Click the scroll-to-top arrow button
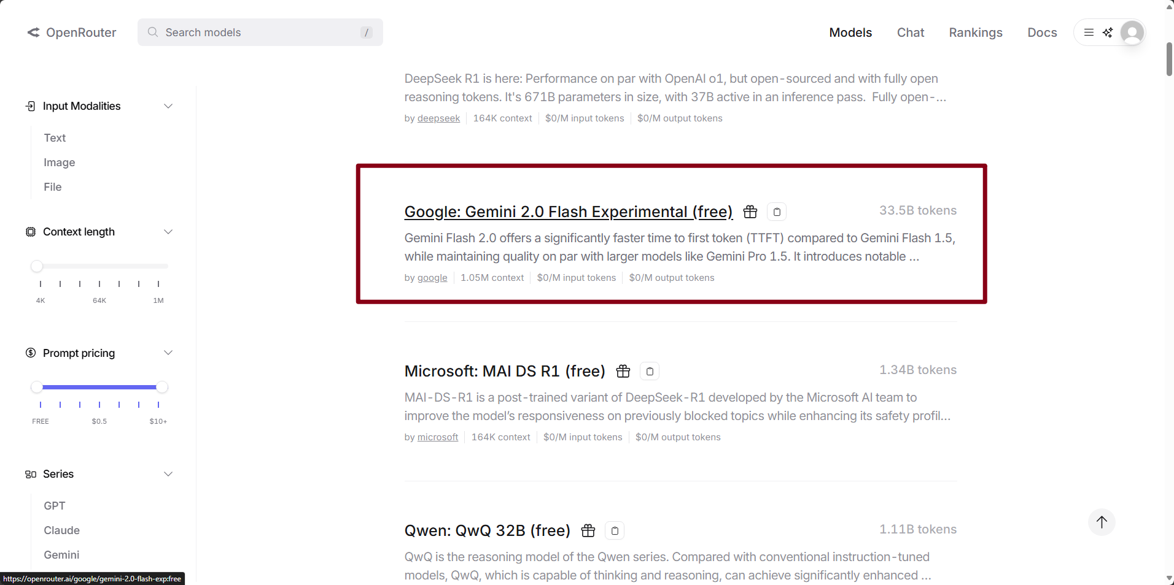Image resolution: width=1174 pixels, height=585 pixels. click(x=1102, y=522)
